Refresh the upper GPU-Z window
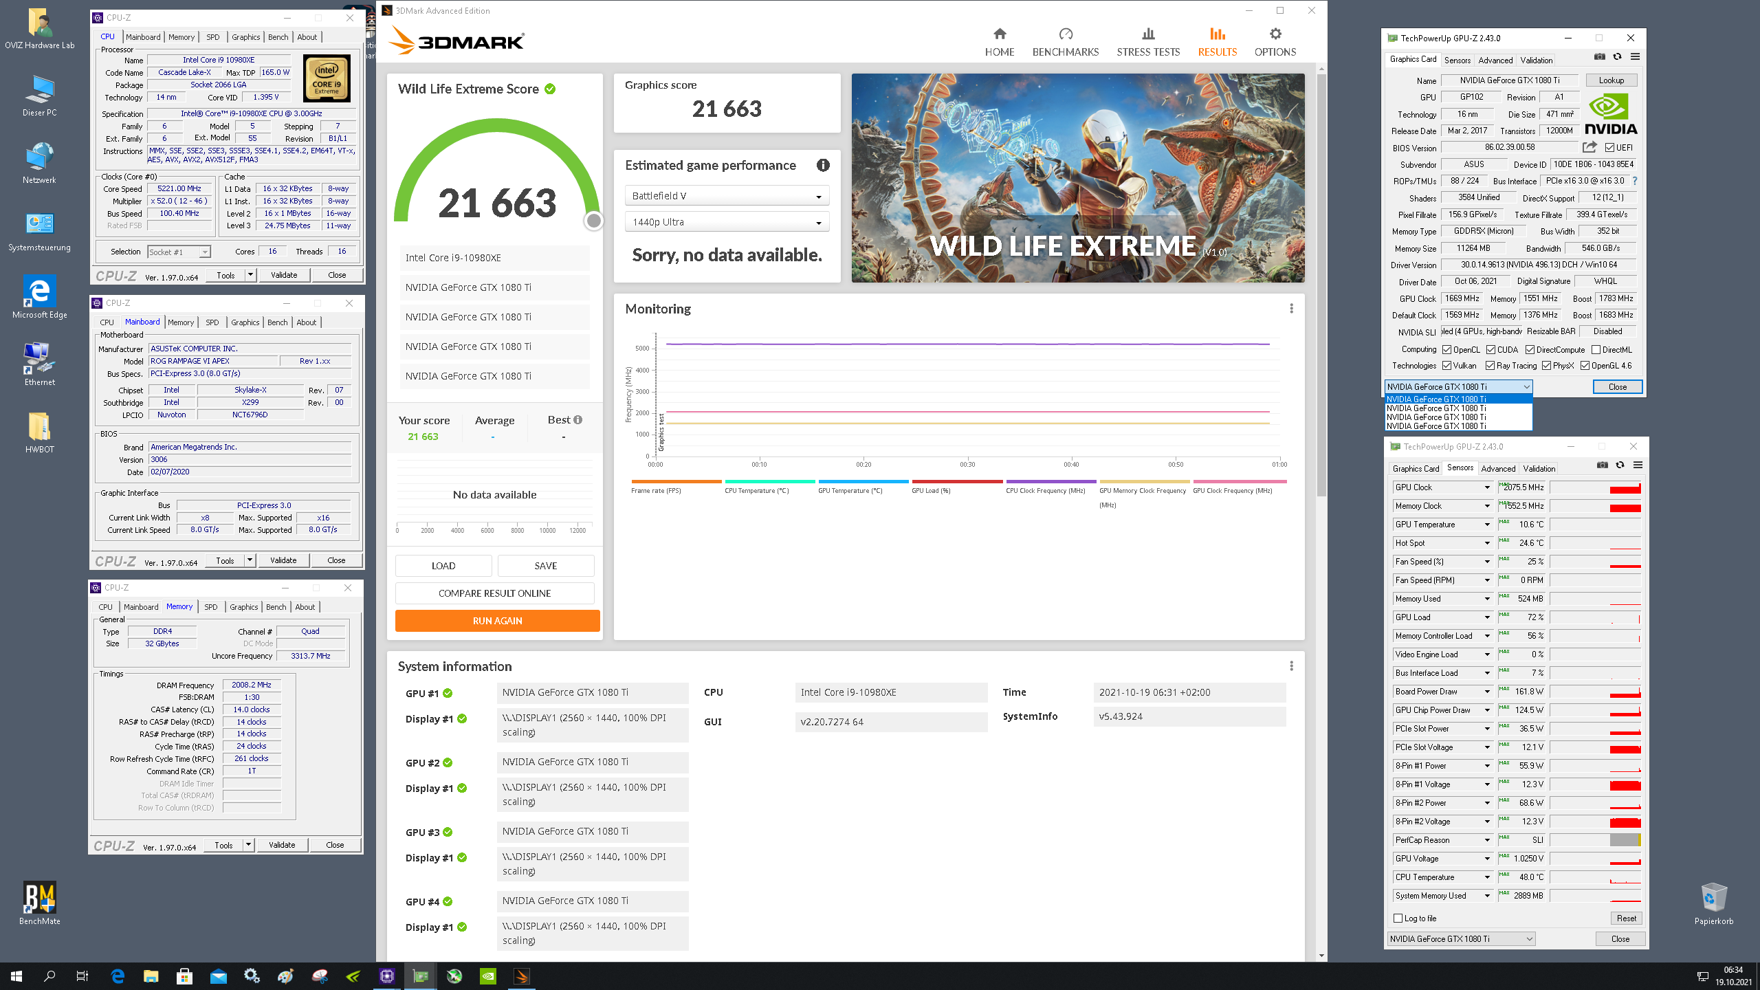Screen dimensions: 1760x990 (x=1617, y=57)
